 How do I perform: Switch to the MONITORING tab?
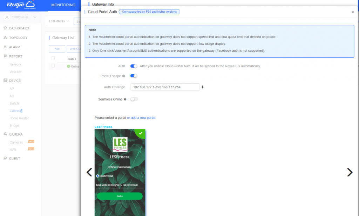63,5
